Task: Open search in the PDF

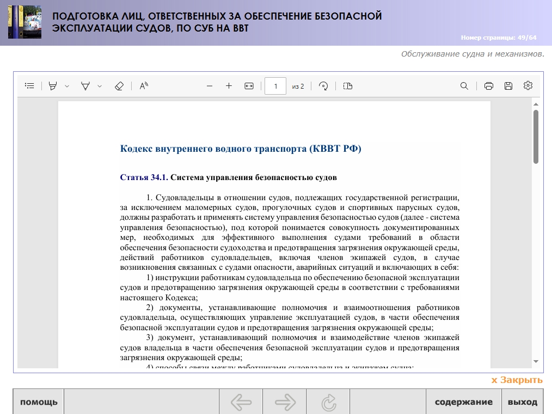Action: pyautogui.click(x=464, y=86)
